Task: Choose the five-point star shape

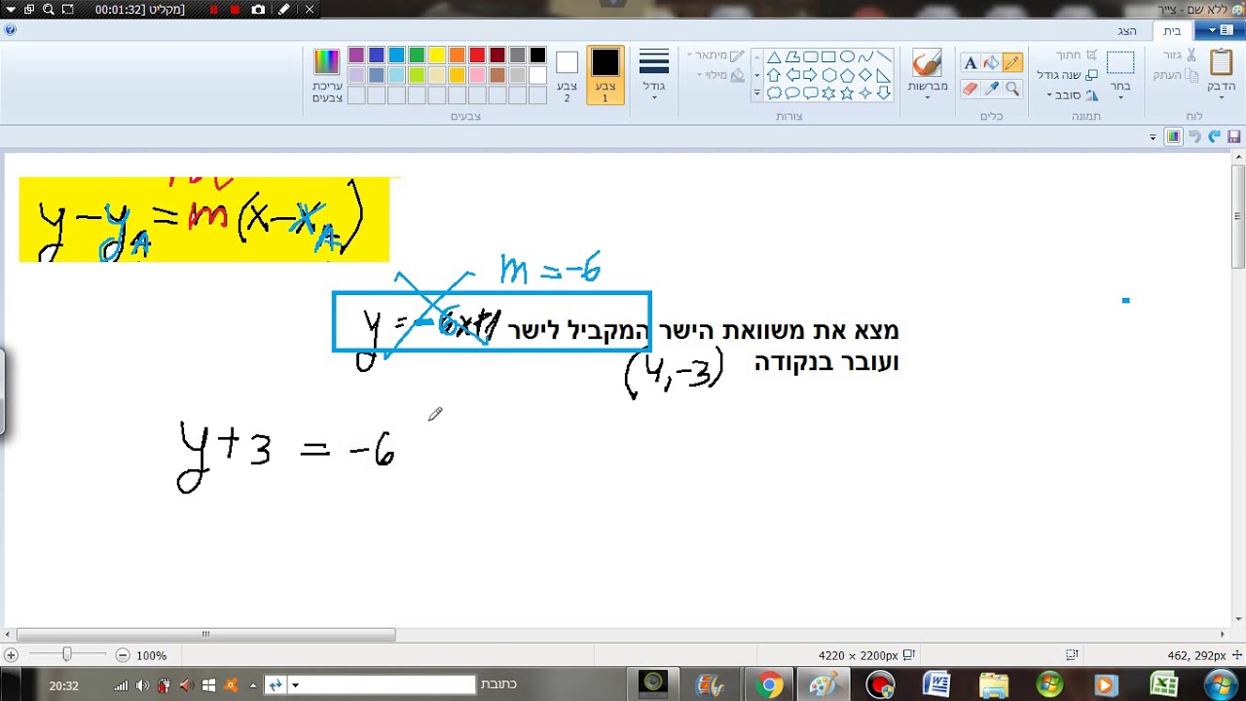Action: (x=847, y=93)
